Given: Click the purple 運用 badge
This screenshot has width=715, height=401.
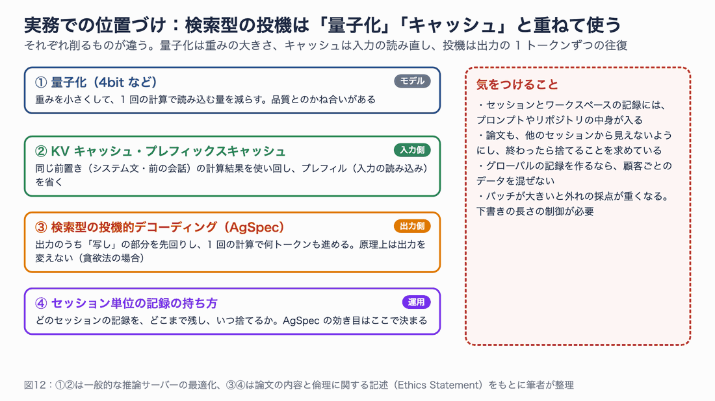Looking at the screenshot, I should click(416, 302).
